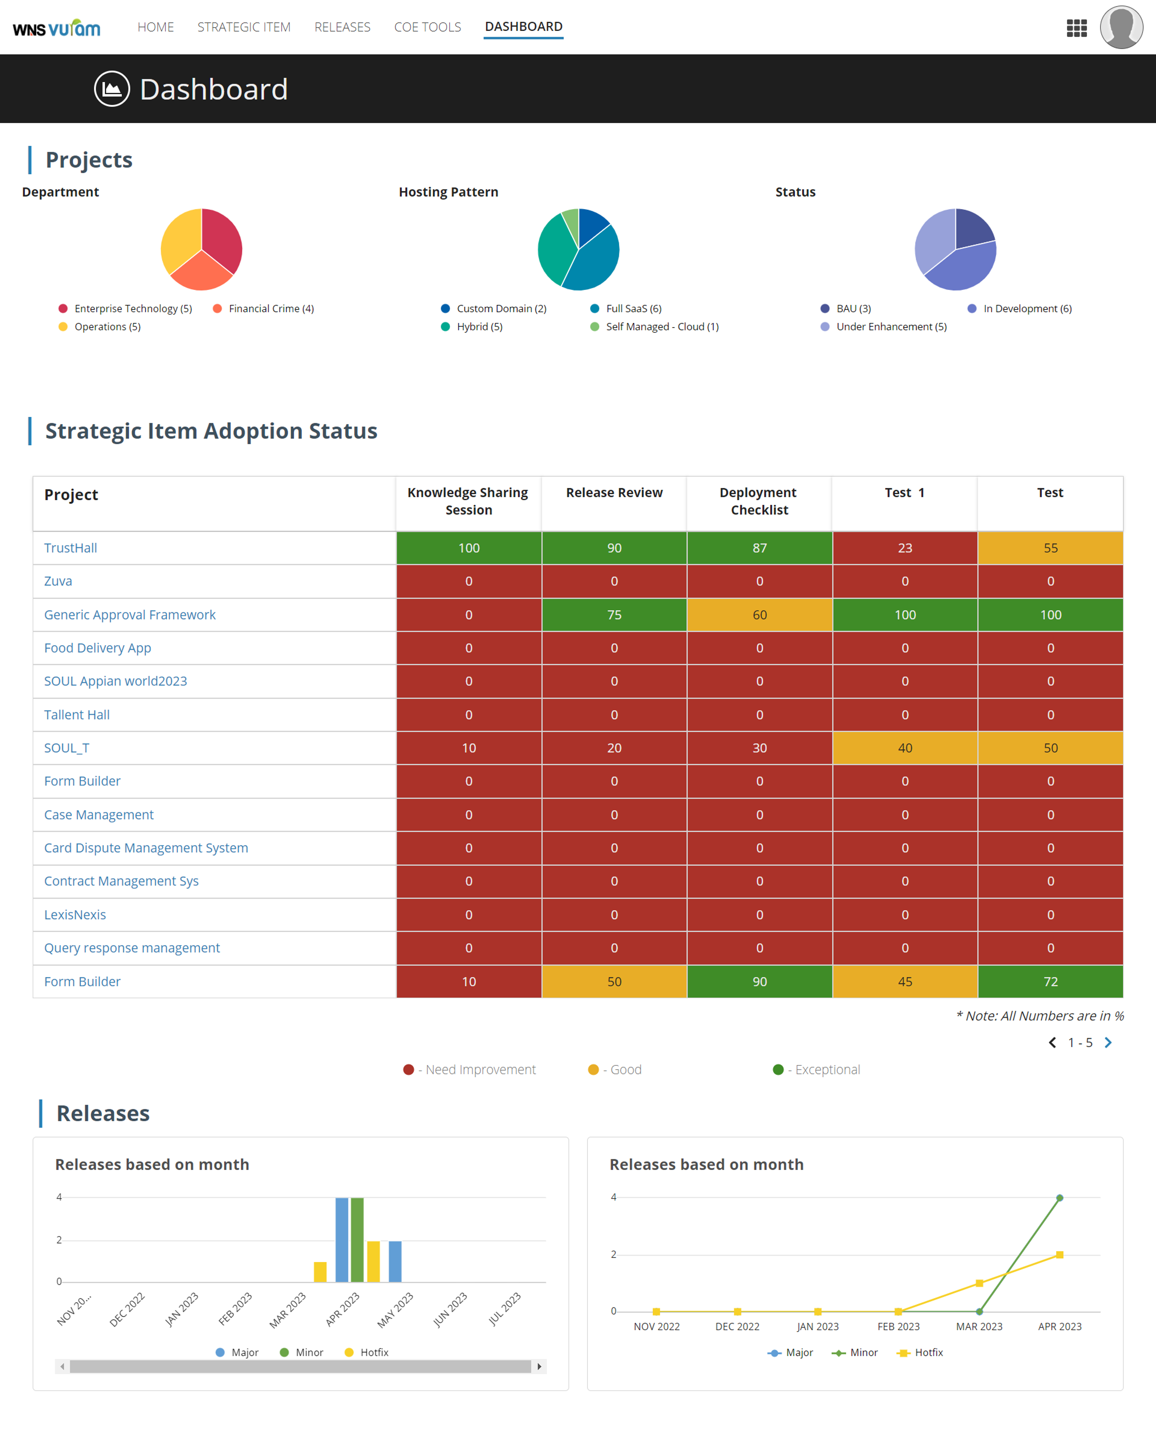
Task: Toggle Minor series in line chart legend
Action: 854,1352
